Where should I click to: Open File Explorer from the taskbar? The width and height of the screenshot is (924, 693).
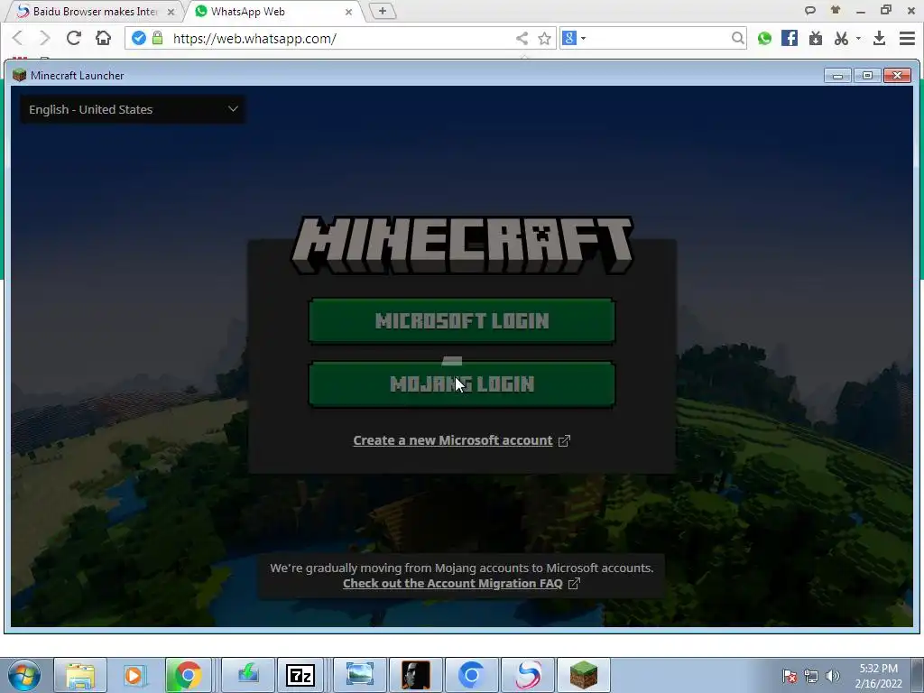click(80, 675)
